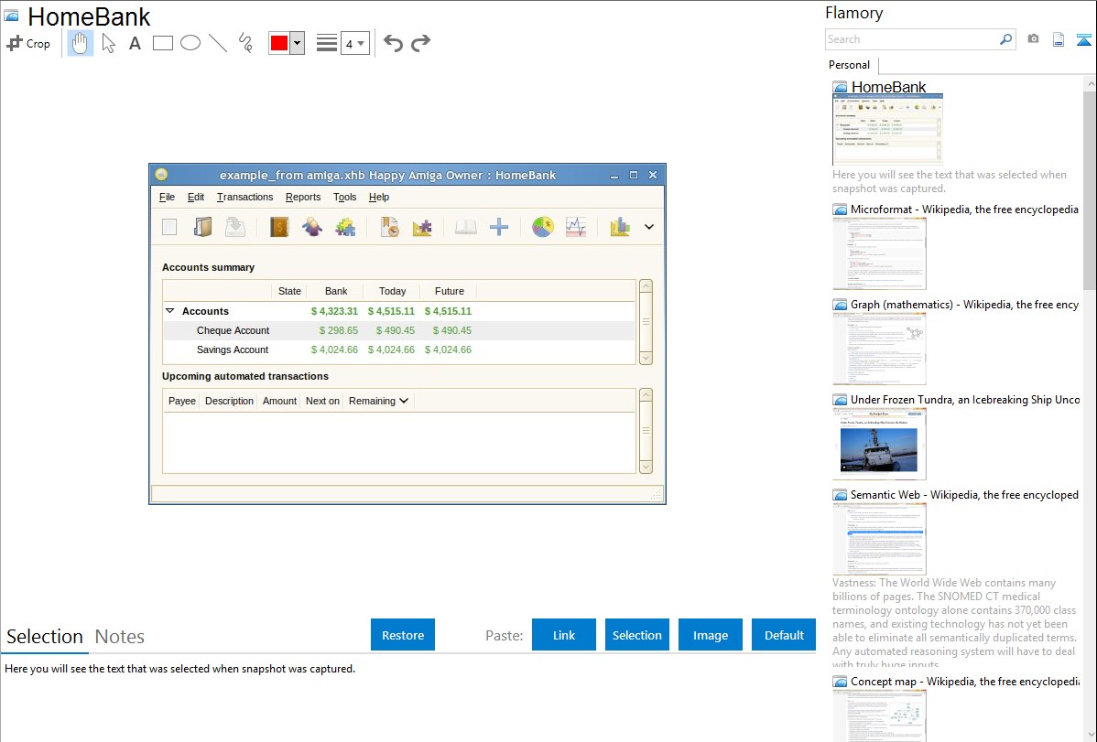Viewport: 1097px width, 742px height.
Task: Click HomeBank's new file toolbar icon
Action: pos(169,227)
